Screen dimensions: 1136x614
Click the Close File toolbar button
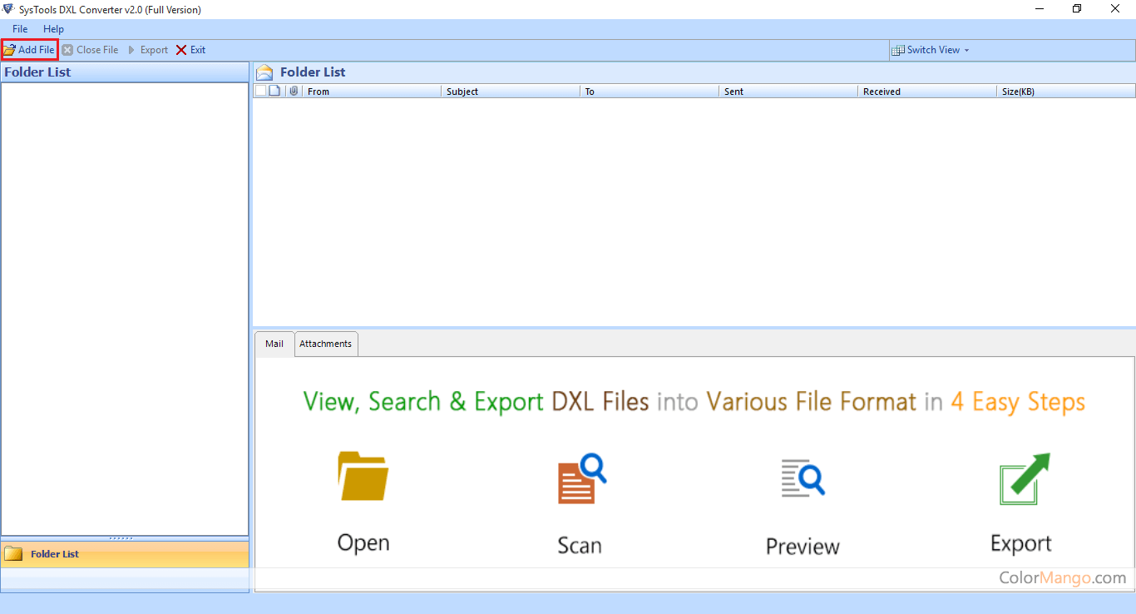(91, 50)
